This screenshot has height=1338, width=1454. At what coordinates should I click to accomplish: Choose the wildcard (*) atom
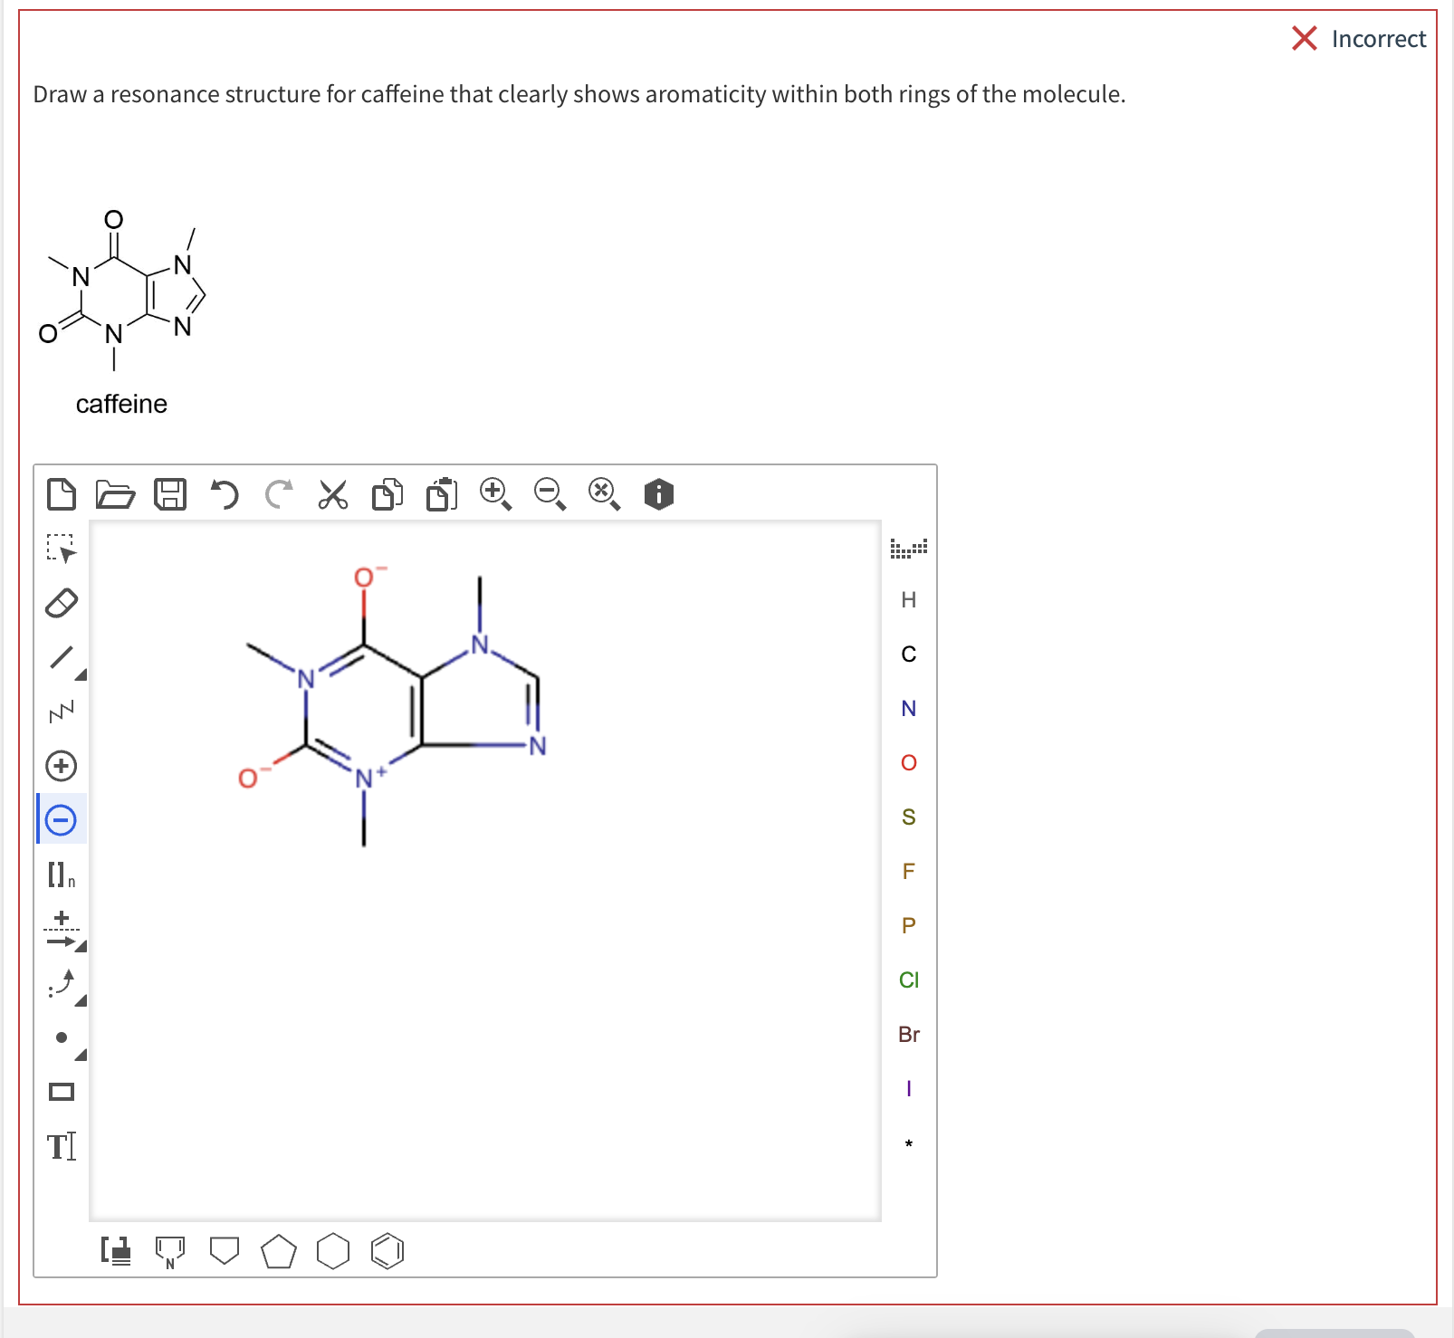pos(909,1144)
